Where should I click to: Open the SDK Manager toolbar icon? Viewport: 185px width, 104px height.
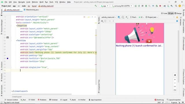(x=172, y=6)
